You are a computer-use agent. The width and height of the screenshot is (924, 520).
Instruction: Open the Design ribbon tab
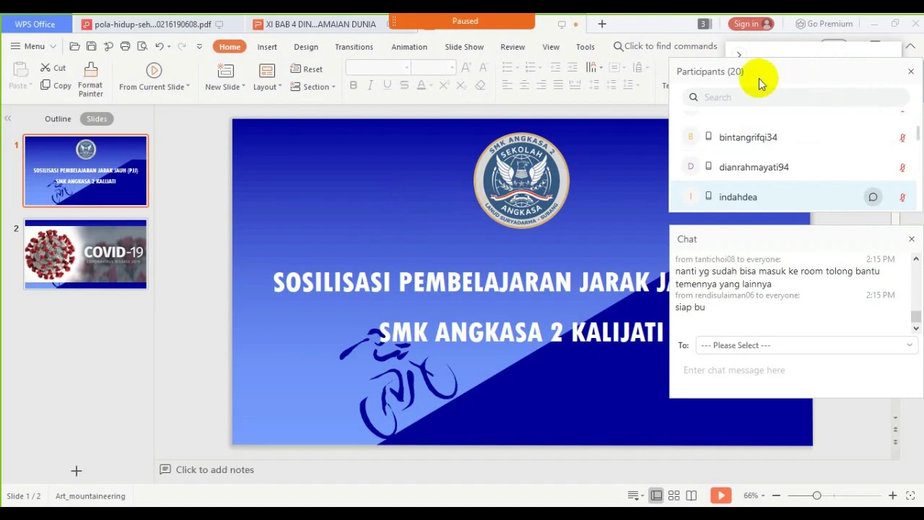[306, 47]
